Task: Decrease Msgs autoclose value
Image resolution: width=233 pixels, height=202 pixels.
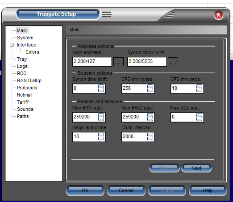Action: (101, 139)
